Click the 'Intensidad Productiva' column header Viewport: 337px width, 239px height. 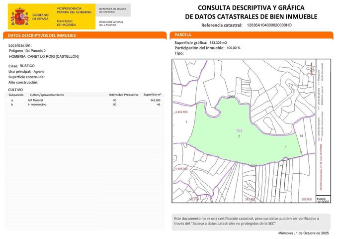(x=124, y=95)
